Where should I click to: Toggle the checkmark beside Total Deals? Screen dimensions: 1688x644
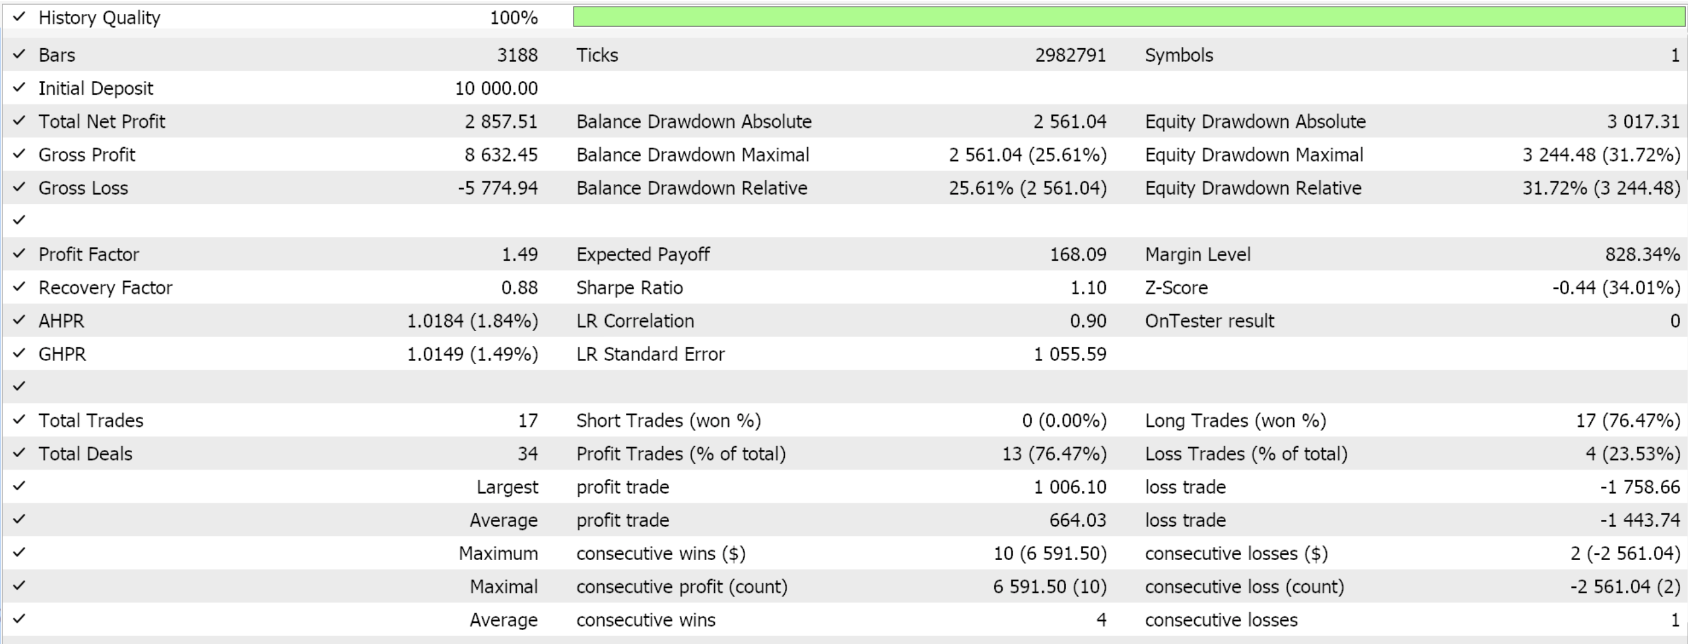[x=19, y=453]
